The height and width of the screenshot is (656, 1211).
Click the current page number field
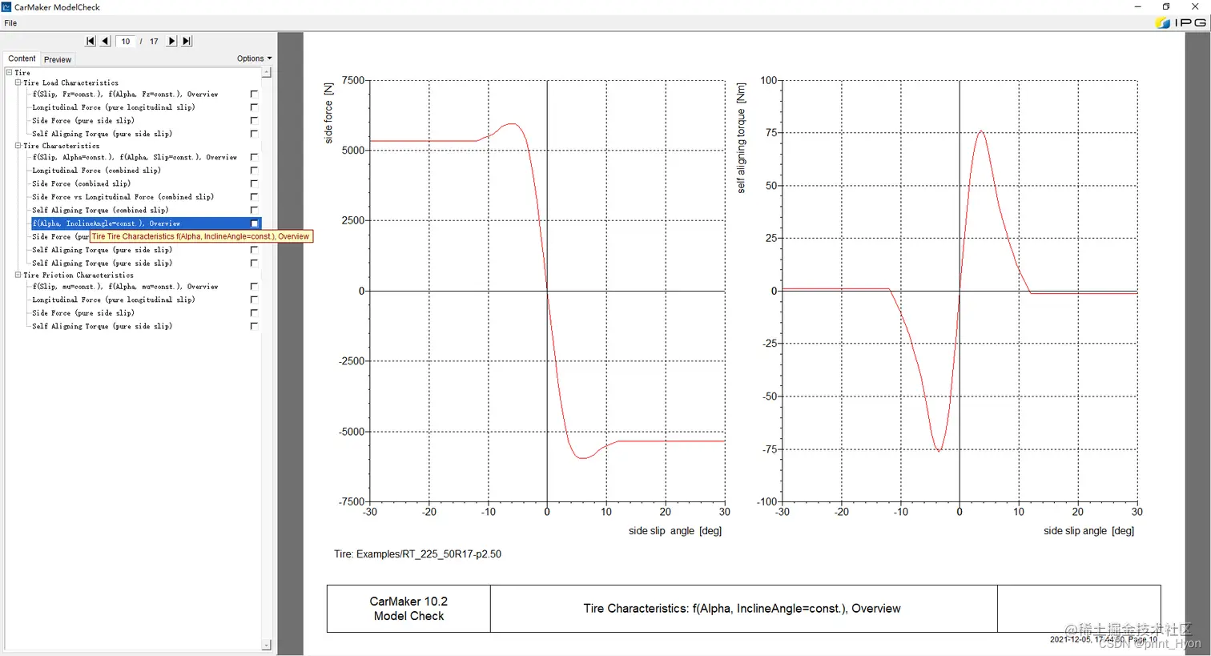126,41
